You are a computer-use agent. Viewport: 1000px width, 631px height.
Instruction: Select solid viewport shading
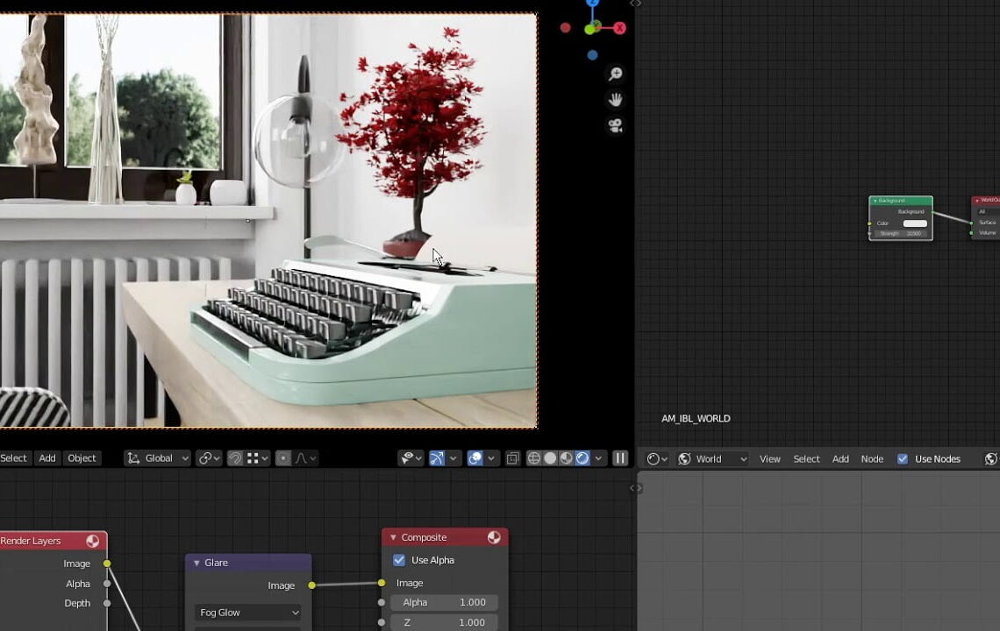(550, 458)
